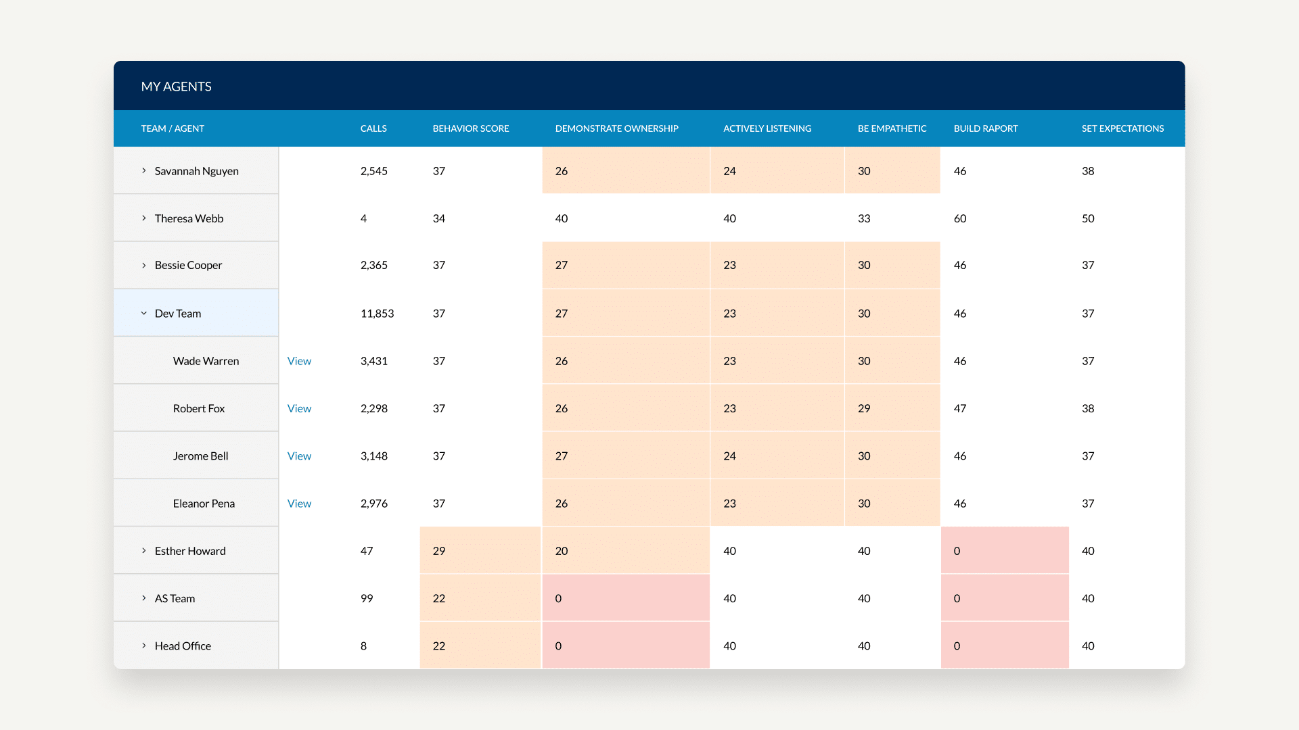Click AS Team's calls value 99
The height and width of the screenshot is (730, 1299).
tap(367, 598)
